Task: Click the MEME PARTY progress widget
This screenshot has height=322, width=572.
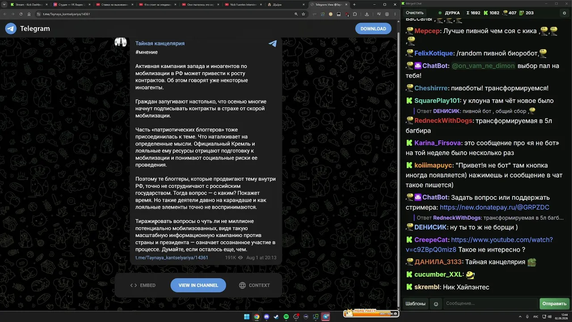Action: coord(370,314)
